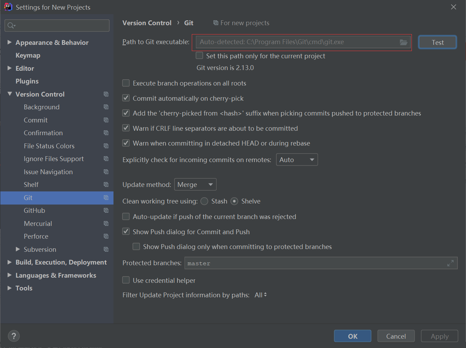
Task: Click the project-level icon beside Perforce
Action: click(106, 236)
